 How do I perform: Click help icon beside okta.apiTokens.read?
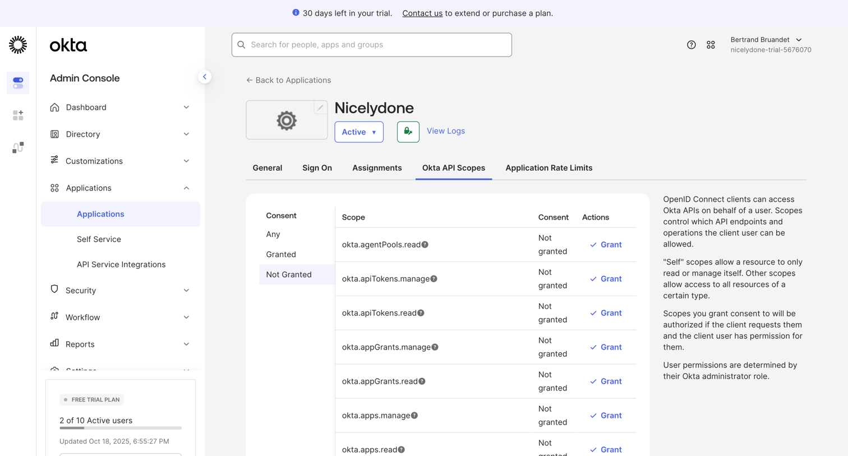421,313
